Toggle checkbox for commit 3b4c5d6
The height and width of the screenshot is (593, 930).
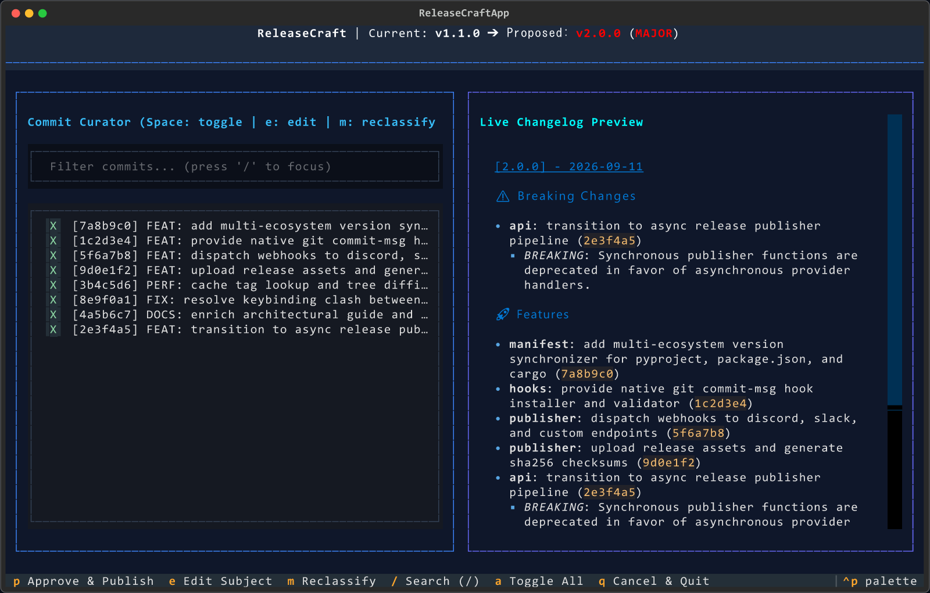(53, 285)
